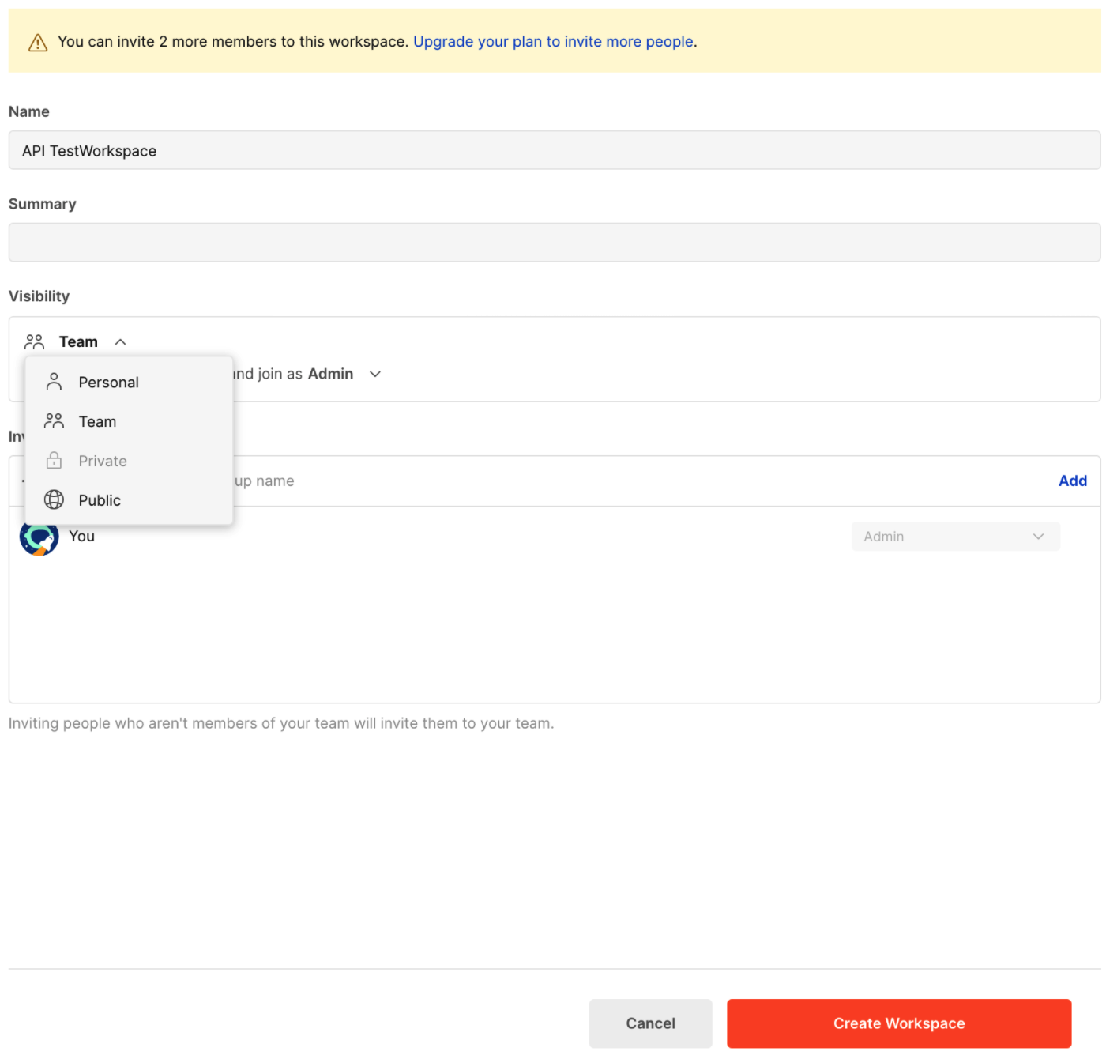Click the person icon next to Personal
Screen dimensions: 1106x1059
(54, 383)
